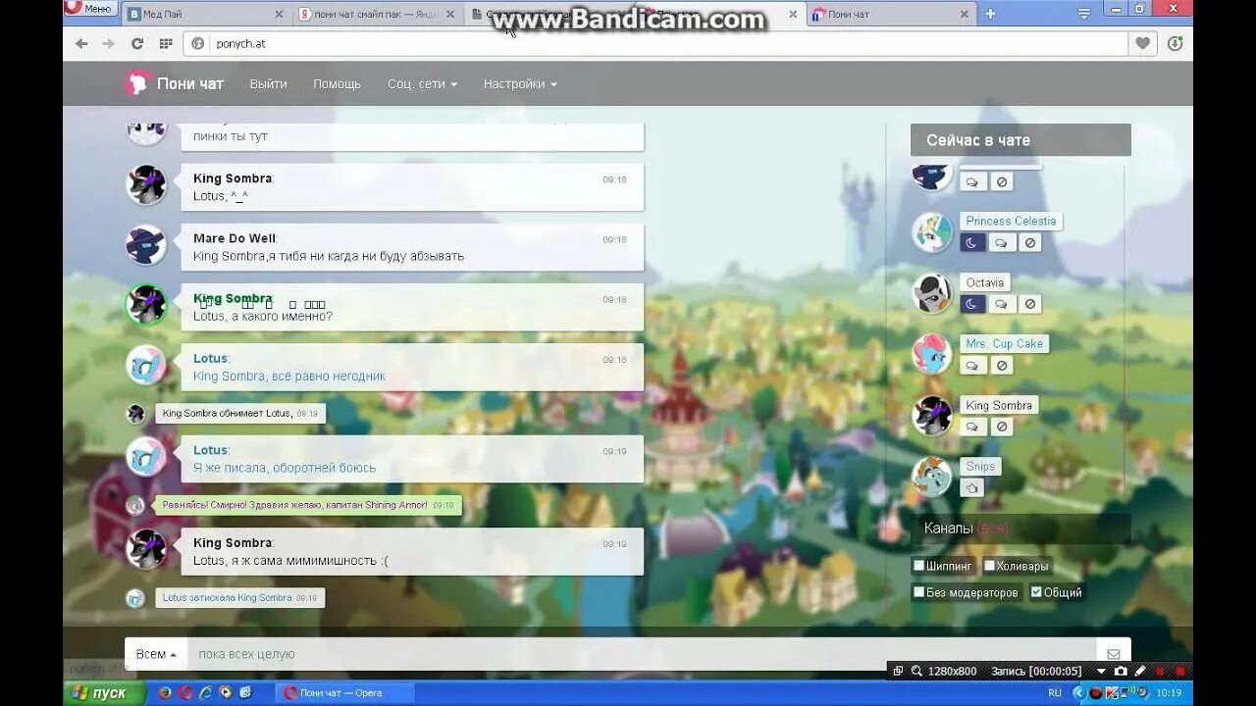Close the Мед Пай tab
The width and height of the screenshot is (1256, 706).
coord(279,14)
